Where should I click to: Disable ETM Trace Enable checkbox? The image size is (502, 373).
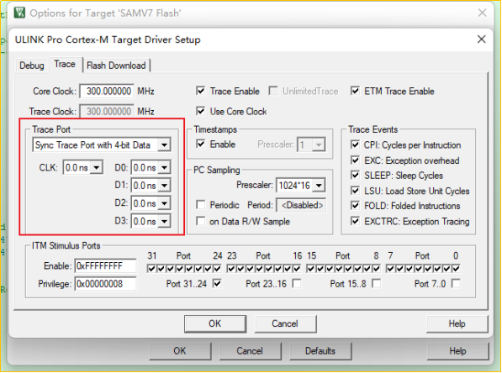pos(355,91)
